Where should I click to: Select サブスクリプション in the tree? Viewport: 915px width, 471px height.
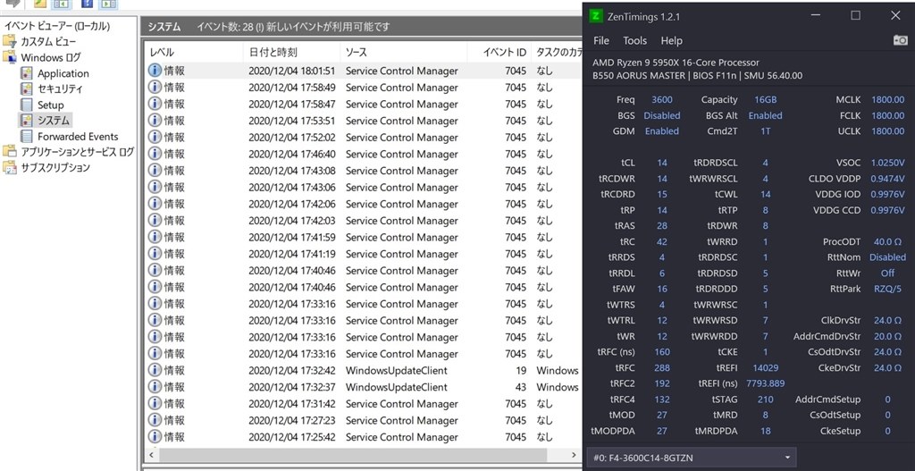pos(55,167)
